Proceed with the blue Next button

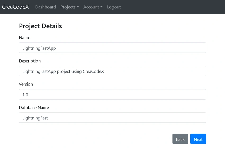[198, 139]
